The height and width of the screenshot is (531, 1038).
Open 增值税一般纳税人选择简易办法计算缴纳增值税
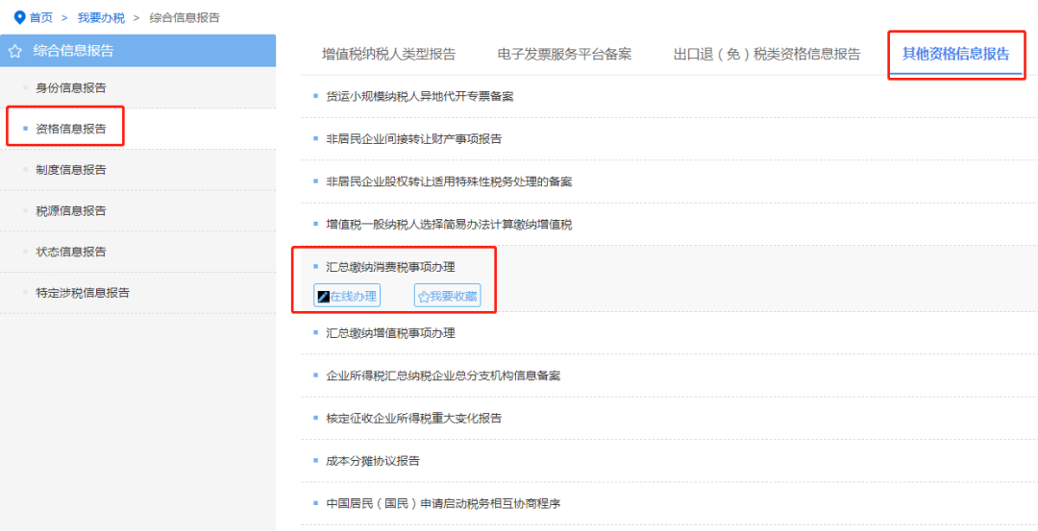(450, 225)
